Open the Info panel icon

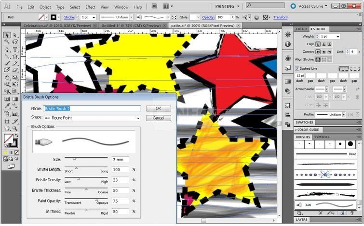(288, 44)
